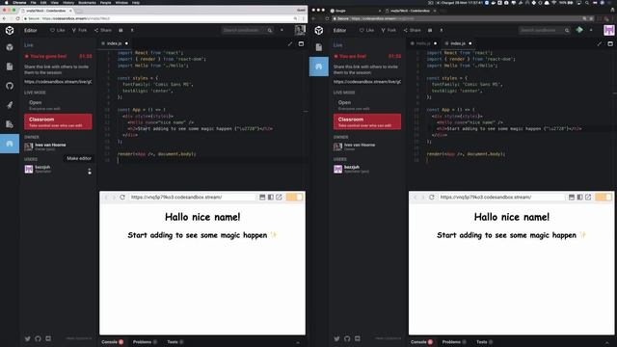
Task: Refresh the preview in the left window
Action: tap(122, 197)
